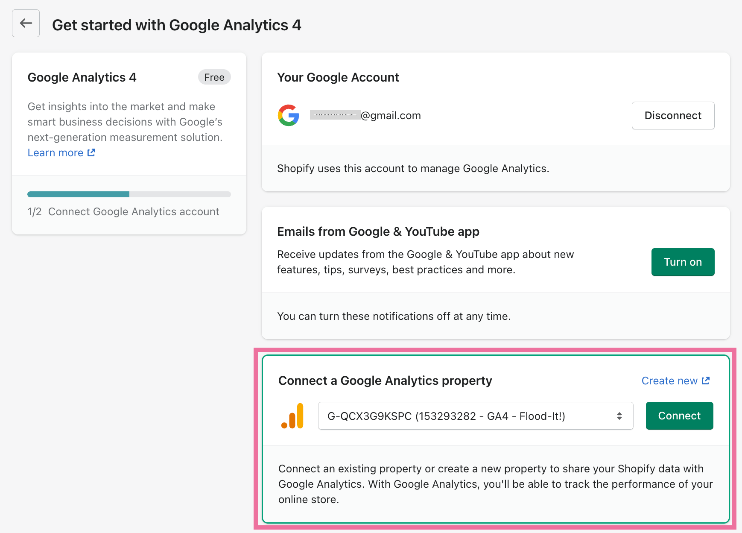Disconnect the Google account
The height and width of the screenshot is (533, 742).
click(x=673, y=115)
